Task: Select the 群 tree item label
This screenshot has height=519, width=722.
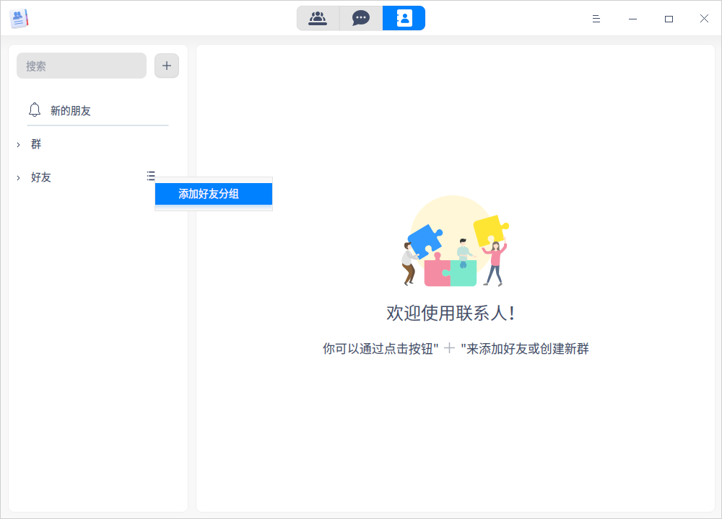Action: pyautogui.click(x=36, y=144)
